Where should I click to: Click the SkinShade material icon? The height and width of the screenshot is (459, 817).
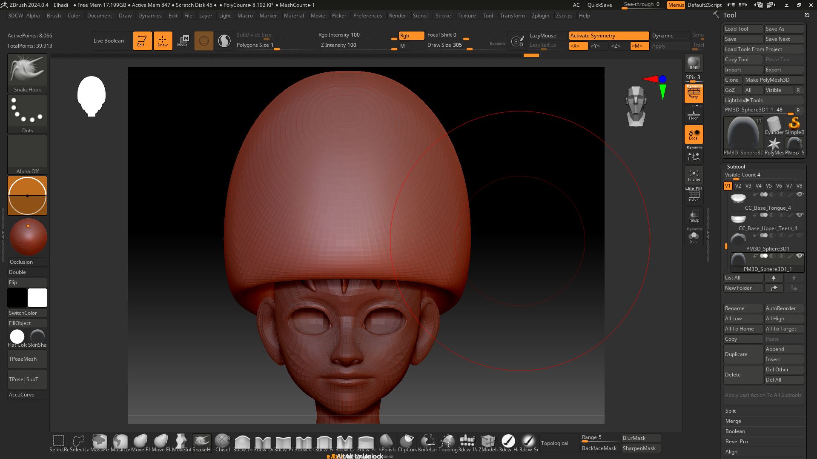point(37,338)
